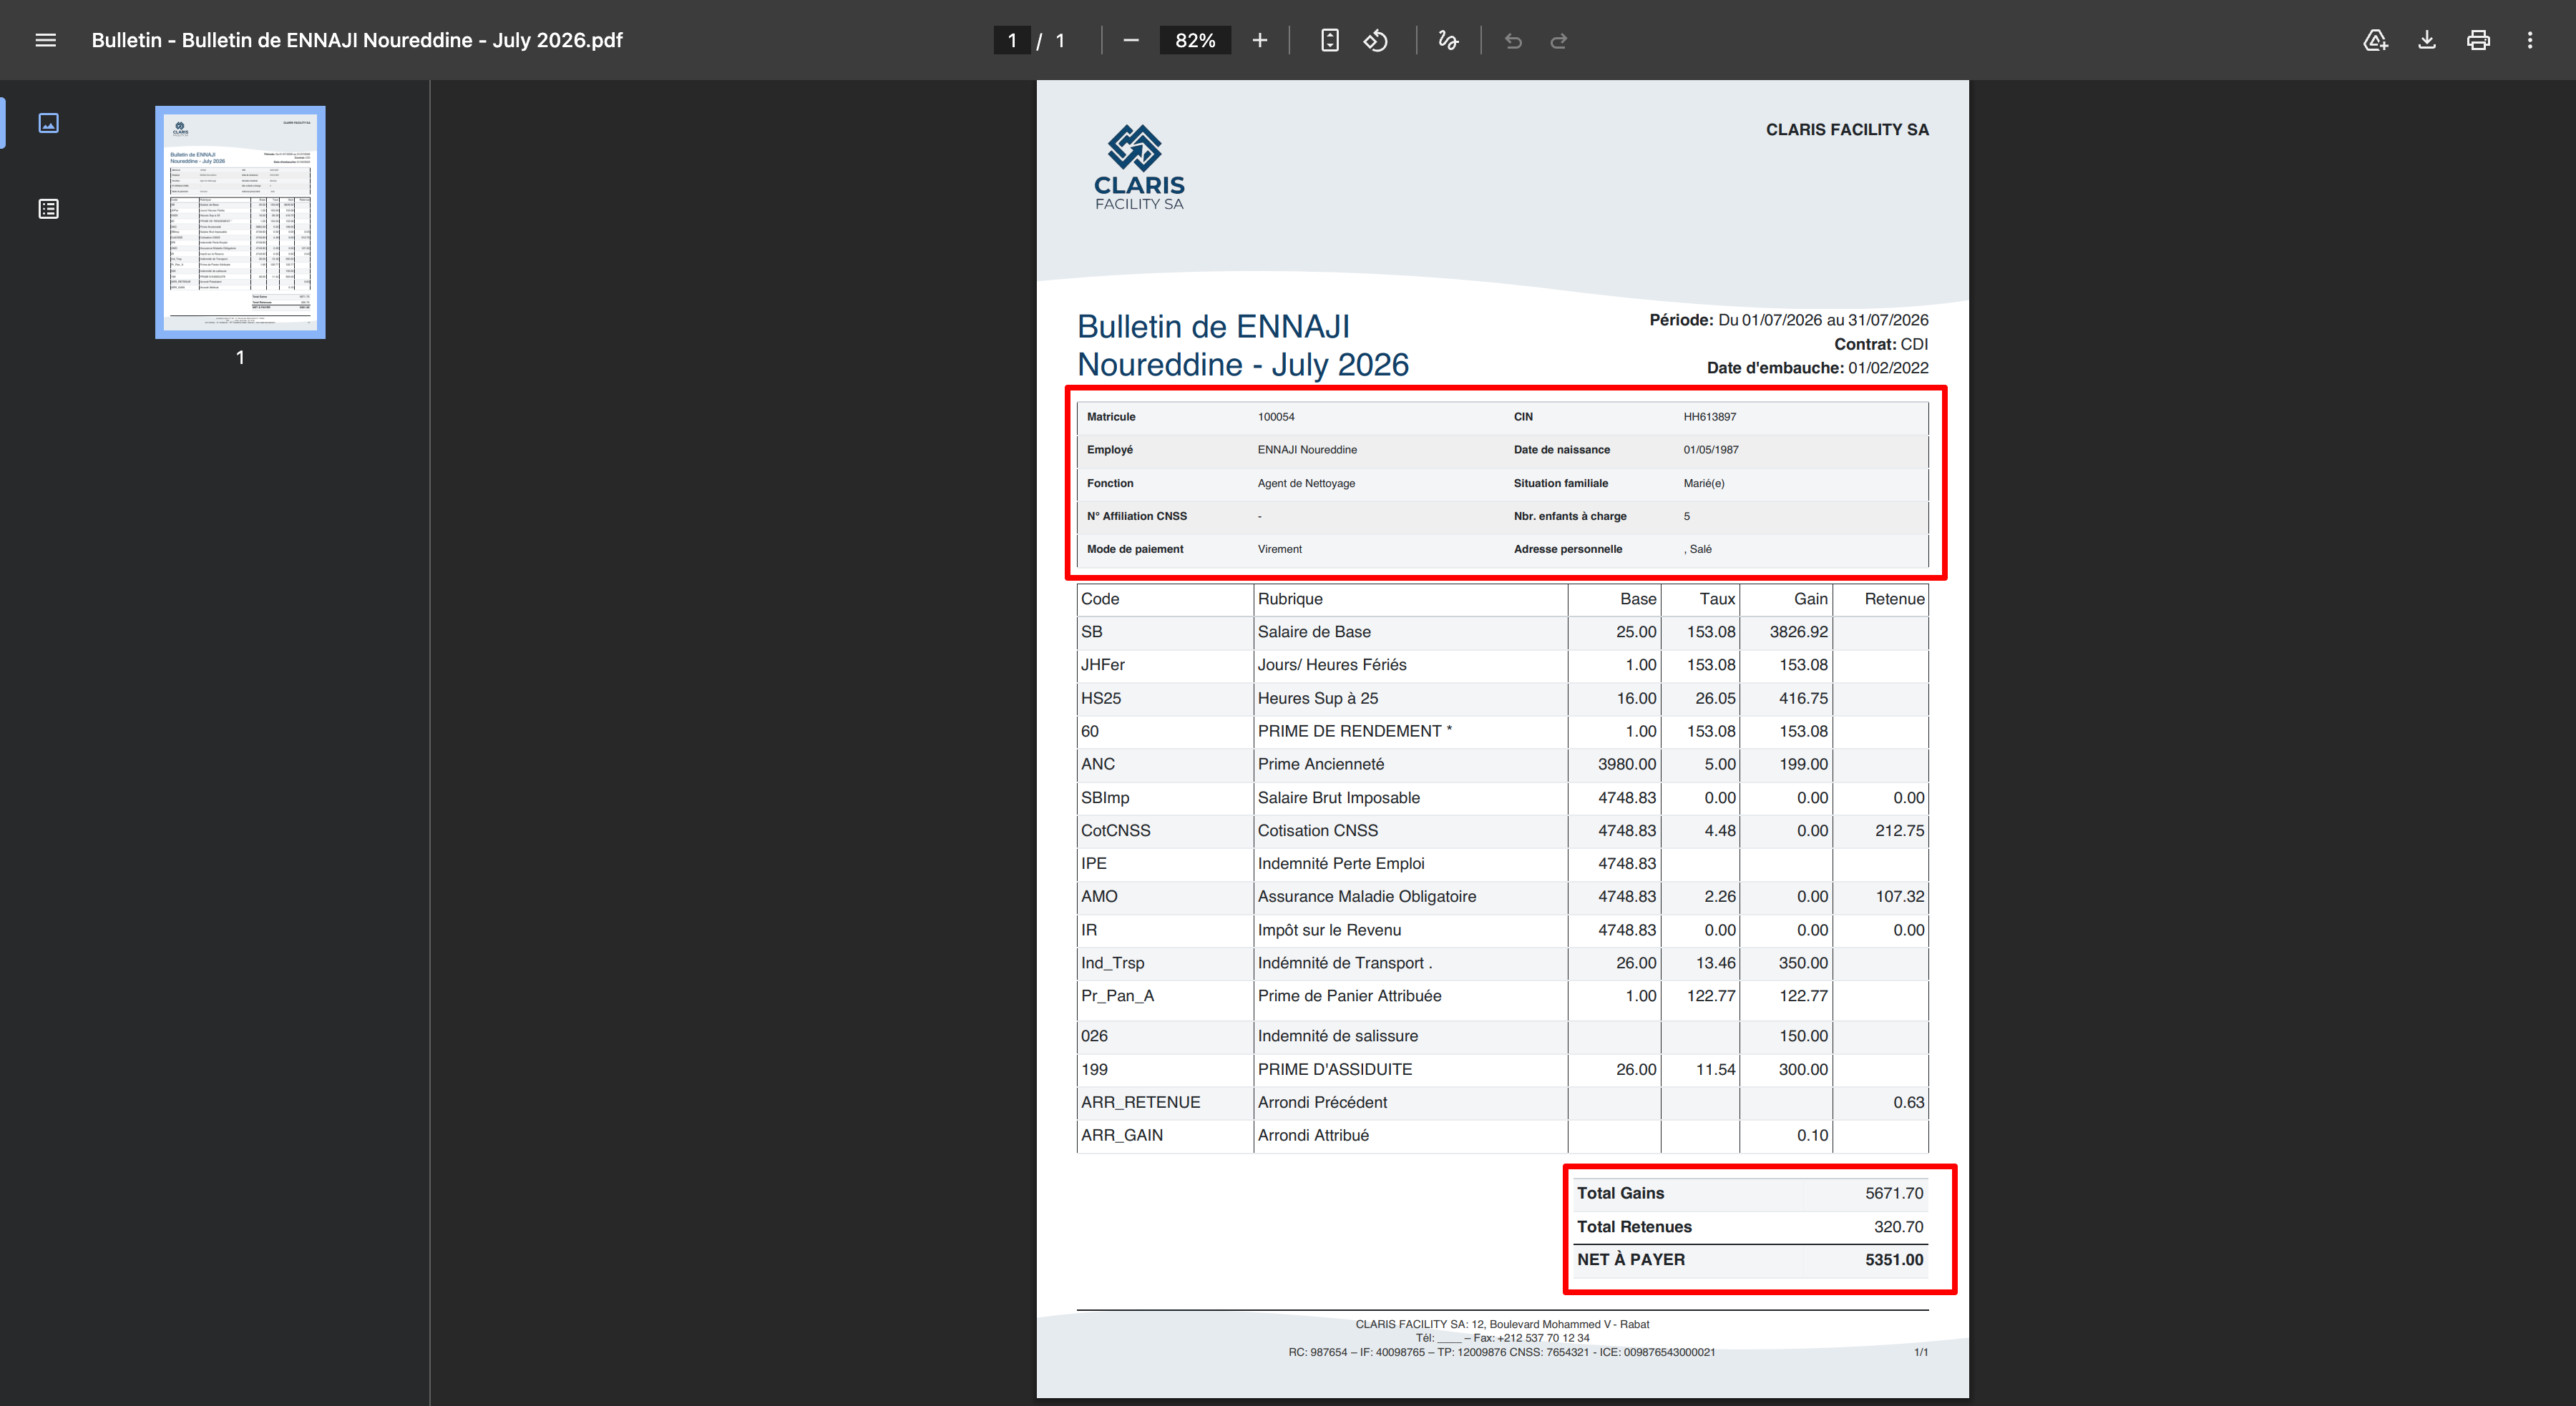The image size is (2576, 1406).
Task: Click the 'Virement' payment mode value
Action: [1280, 550]
